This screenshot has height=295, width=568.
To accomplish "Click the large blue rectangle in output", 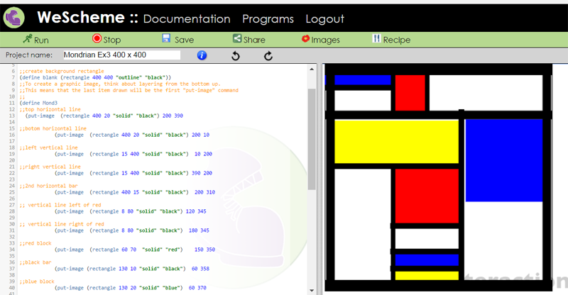I will click(x=504, y=160).
